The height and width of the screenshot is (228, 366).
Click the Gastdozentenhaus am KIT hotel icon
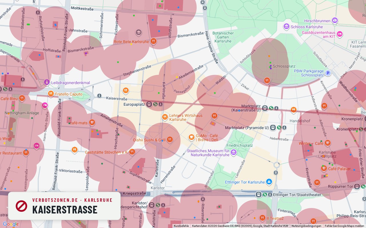tap(340, 34)
